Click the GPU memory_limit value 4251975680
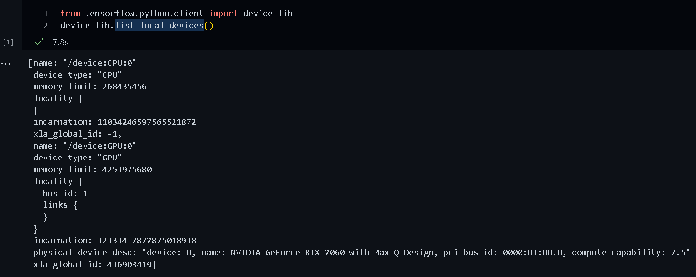Viewport: 696px width, 277px height. click(x=127, y=169)
